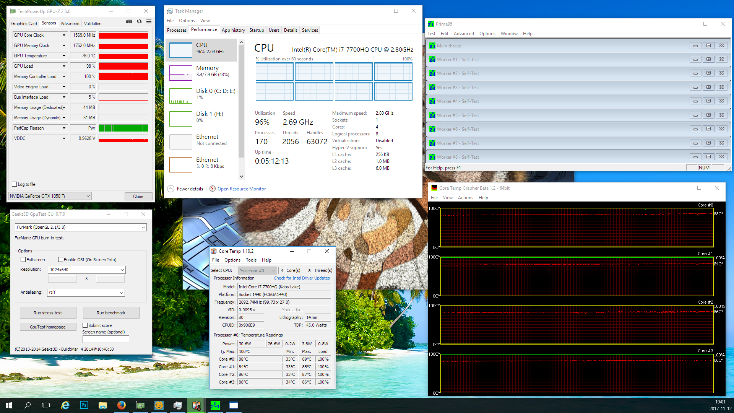Open Task Manager Processes tab

tap(177, 30)
